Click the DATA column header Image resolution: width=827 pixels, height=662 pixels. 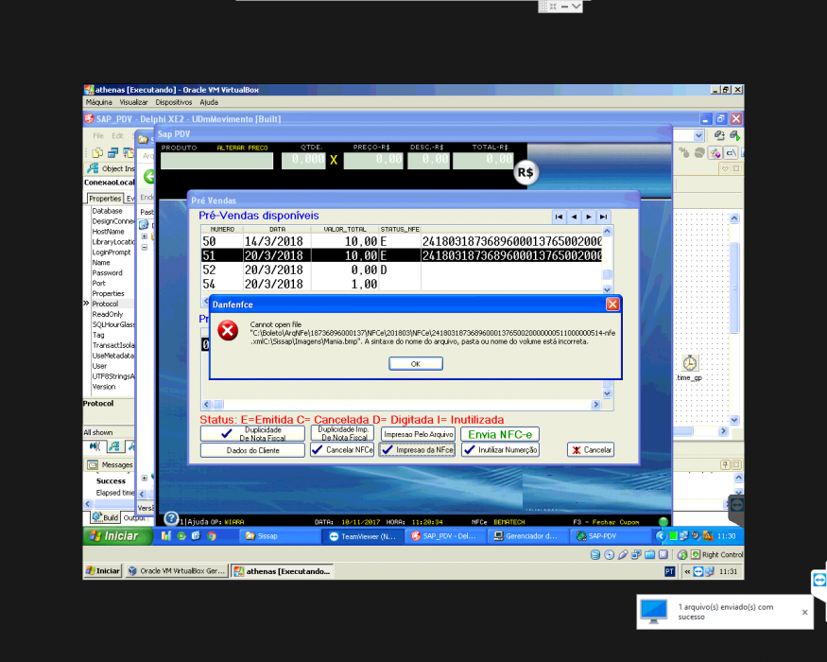click(278, 230)
